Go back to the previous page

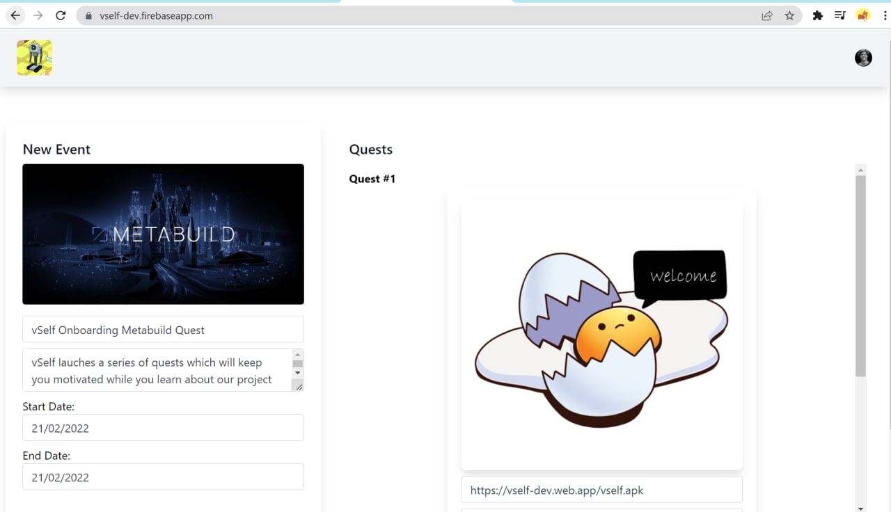tap(15, 15)
